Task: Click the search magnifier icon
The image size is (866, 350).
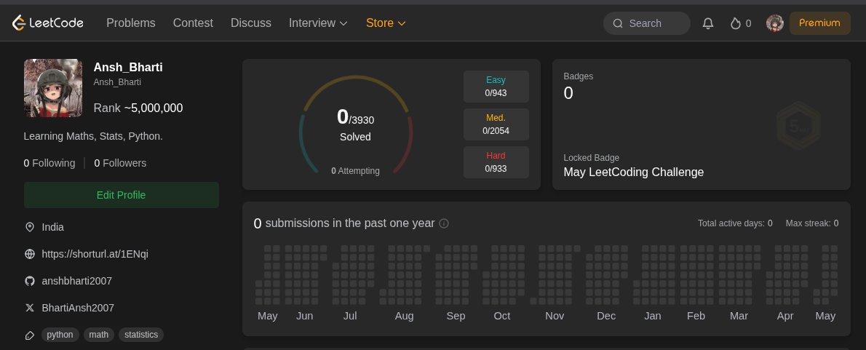Action: click(x=618, y=23)
